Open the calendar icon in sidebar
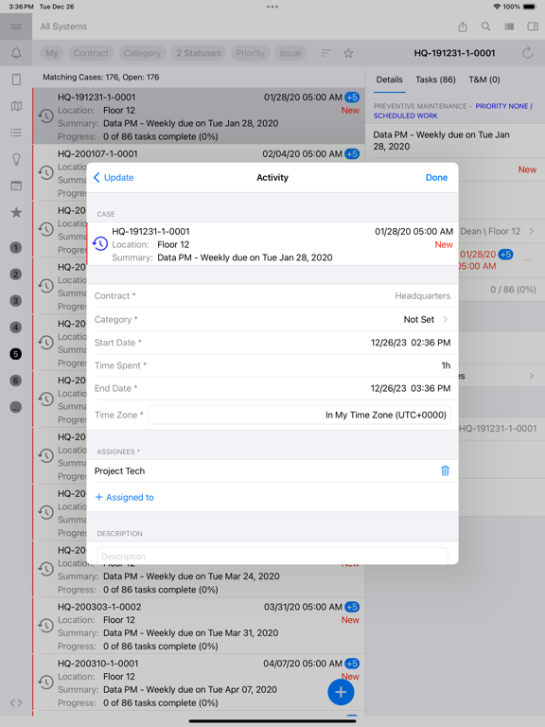 16,186
